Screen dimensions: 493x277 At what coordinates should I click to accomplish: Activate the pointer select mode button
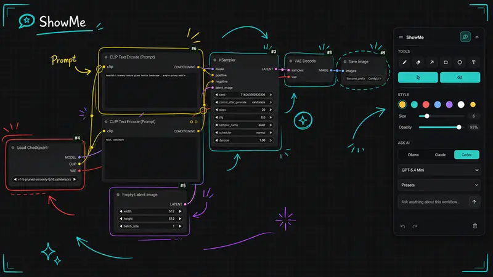(x=418, y=78)
